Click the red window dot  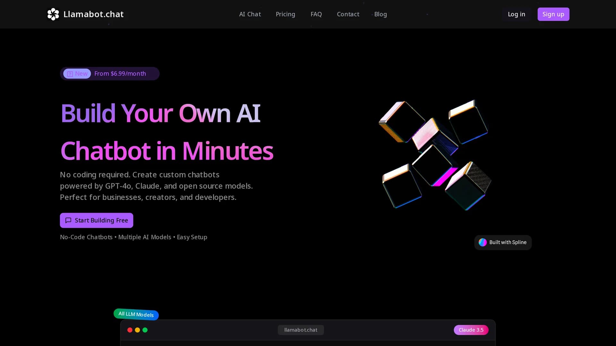130,330
